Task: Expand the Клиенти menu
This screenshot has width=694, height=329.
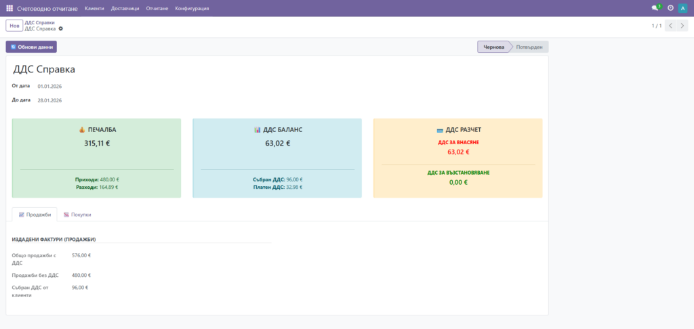Action: click(94, 8)
